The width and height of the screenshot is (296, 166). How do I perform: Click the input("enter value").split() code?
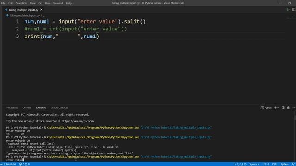click(102, 22)
